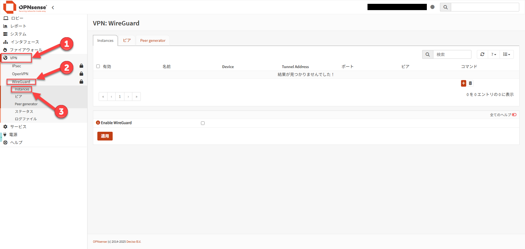Viewport: 525px width, 249px height.
Task: Open ステータス in the WireGuard submenu
Action: pyautogui.click(x=24, y=112)
